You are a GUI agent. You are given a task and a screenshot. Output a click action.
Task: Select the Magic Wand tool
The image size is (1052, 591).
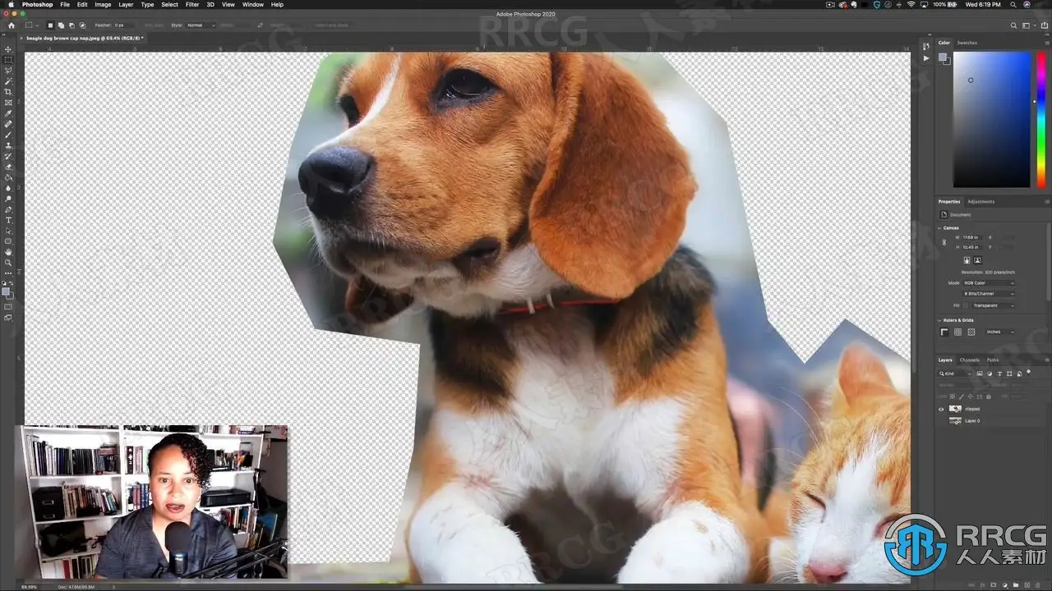click(9, 81)
